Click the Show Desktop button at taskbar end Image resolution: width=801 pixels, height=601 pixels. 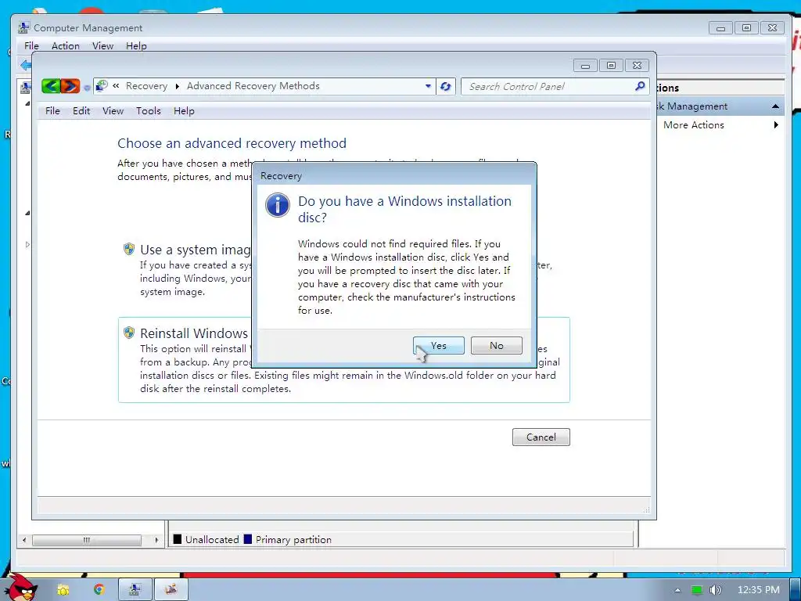point(796,590)
